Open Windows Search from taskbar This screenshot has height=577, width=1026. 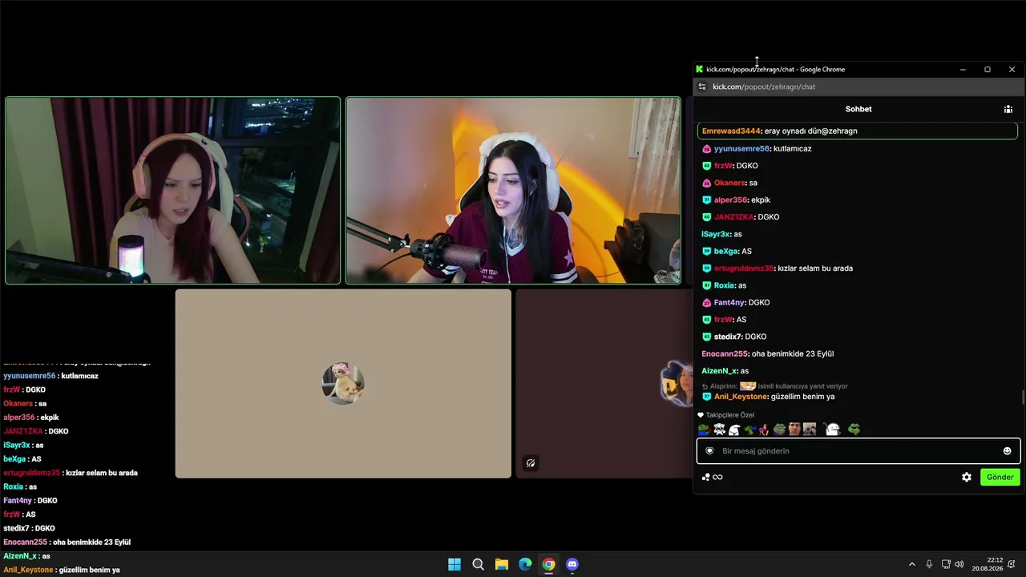pyautogui.click(x=478, y=564)
